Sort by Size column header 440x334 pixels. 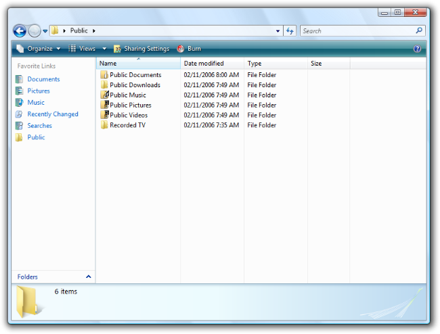329,64
